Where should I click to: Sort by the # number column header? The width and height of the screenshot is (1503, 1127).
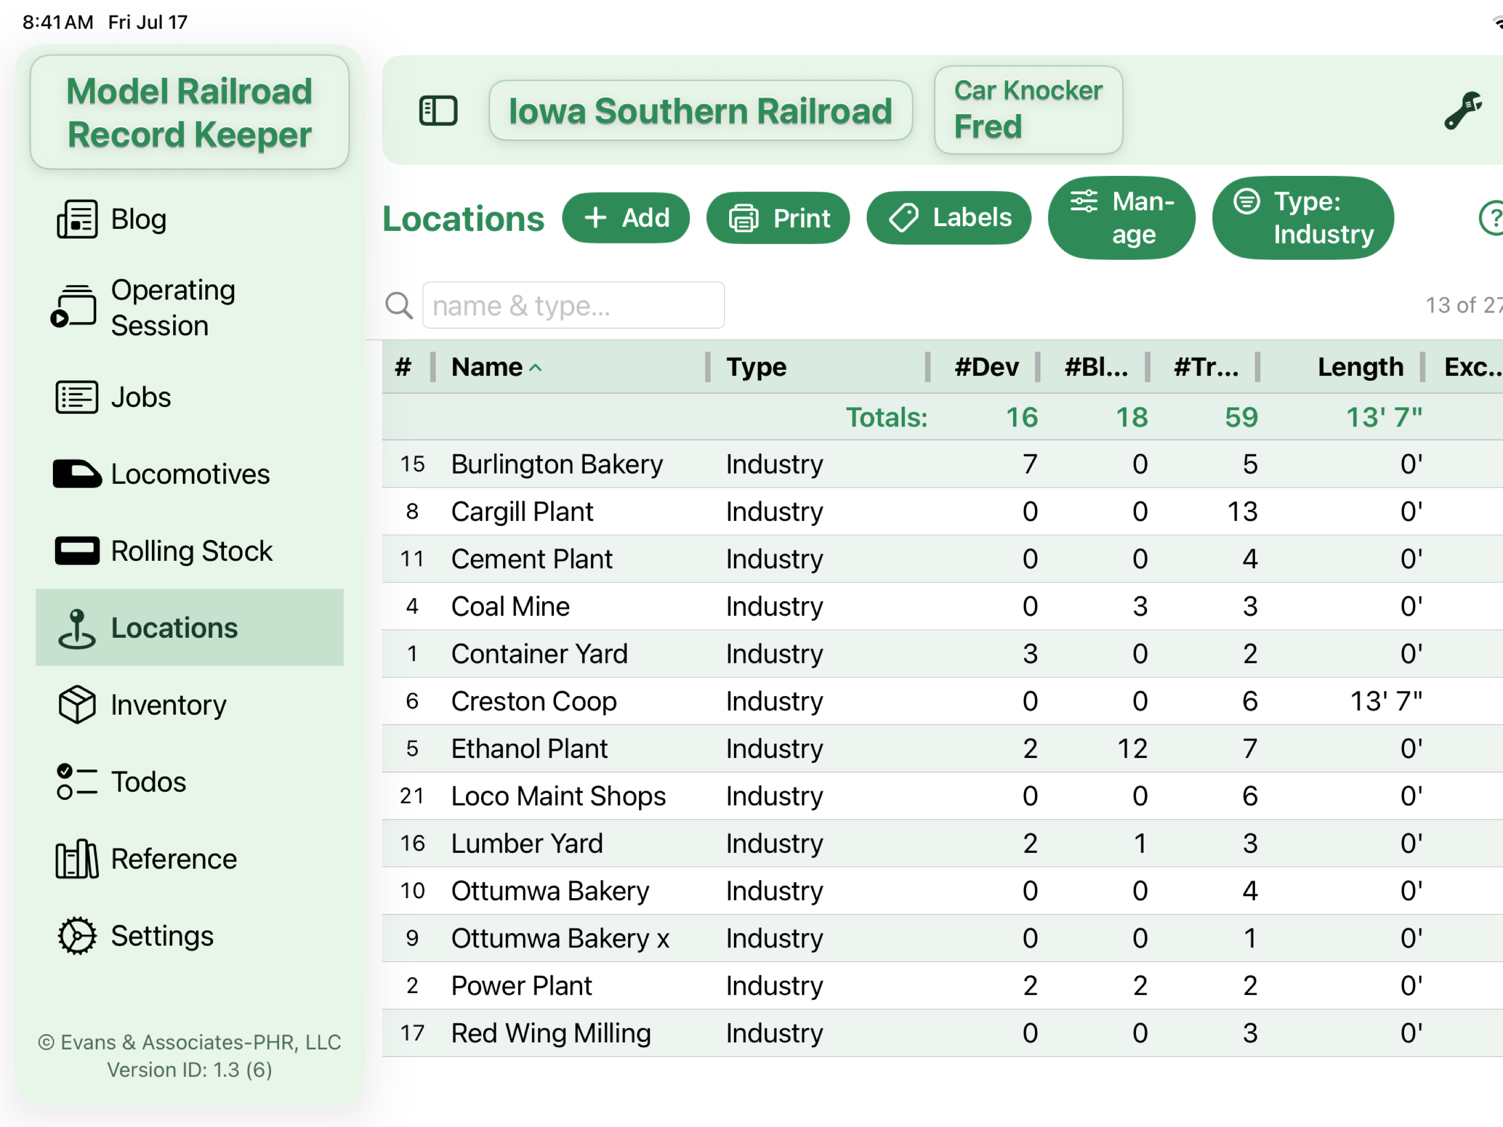tap(403, 367)
